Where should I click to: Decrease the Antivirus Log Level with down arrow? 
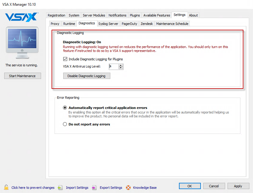(121, 68)
